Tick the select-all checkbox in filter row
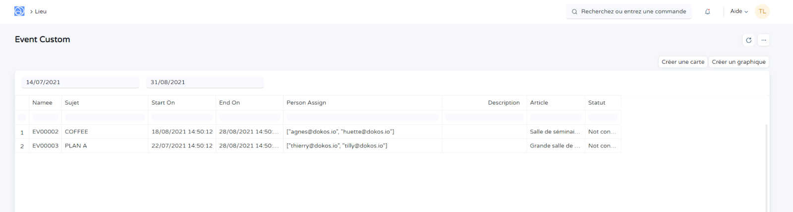Screen dimensions: 793x212 click(22, 117)
